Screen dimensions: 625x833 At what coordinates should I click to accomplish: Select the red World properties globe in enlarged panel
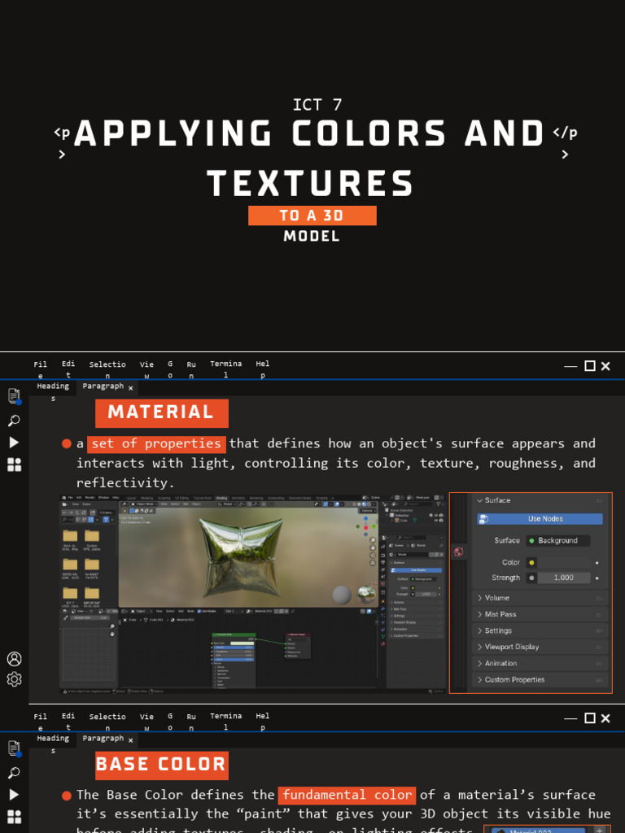coord(458,552)
